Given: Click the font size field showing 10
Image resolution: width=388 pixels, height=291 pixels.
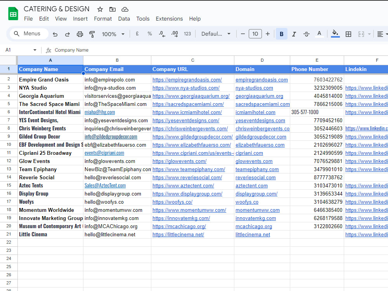Looking at the screenshot, I should 255,34.
